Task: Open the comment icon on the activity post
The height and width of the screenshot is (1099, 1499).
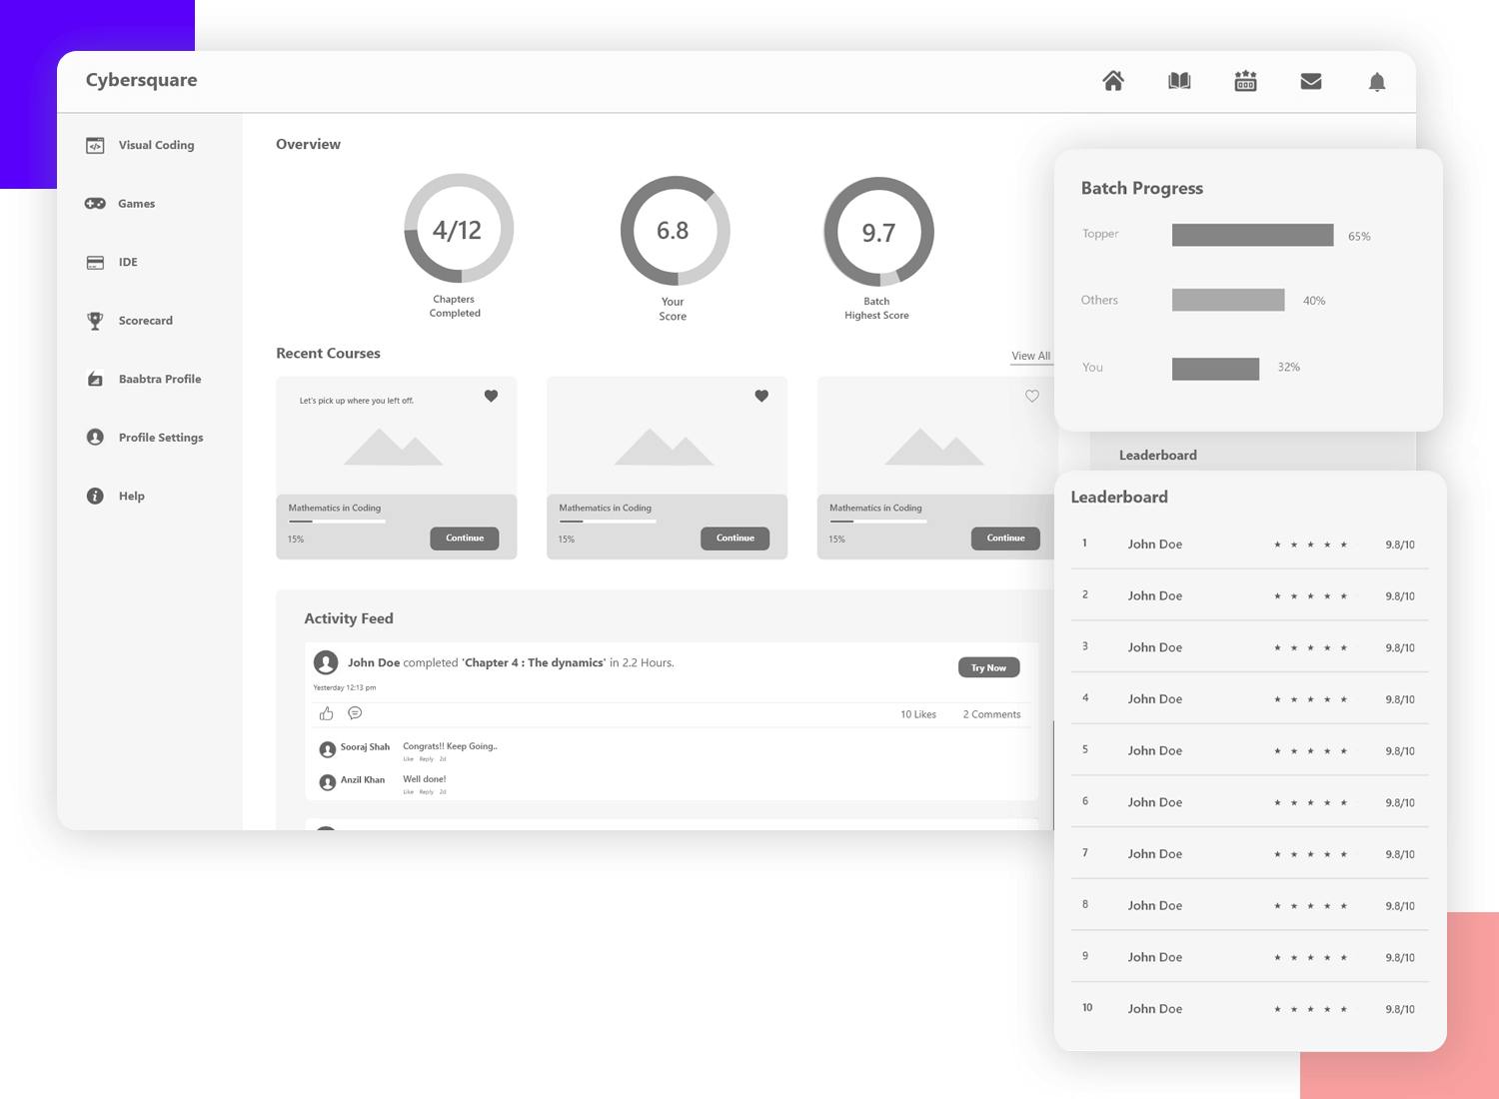Action: 355,712
